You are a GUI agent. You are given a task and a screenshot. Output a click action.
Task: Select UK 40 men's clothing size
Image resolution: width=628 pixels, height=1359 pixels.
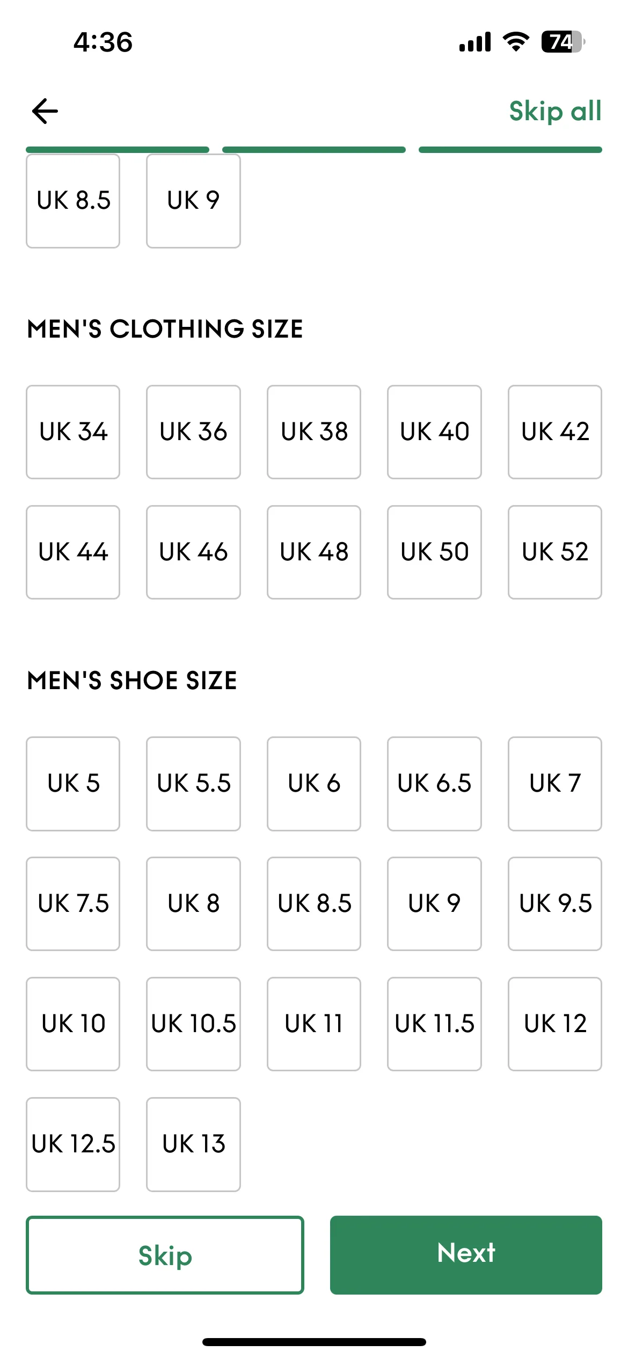pos(434,432)
